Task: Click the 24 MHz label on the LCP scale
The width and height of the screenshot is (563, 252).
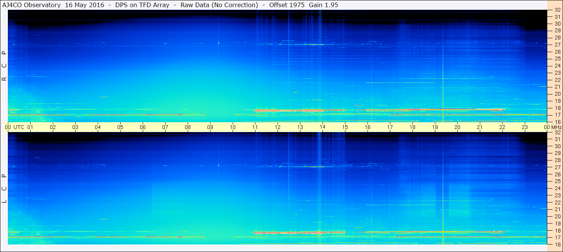Action: (557, 188)
